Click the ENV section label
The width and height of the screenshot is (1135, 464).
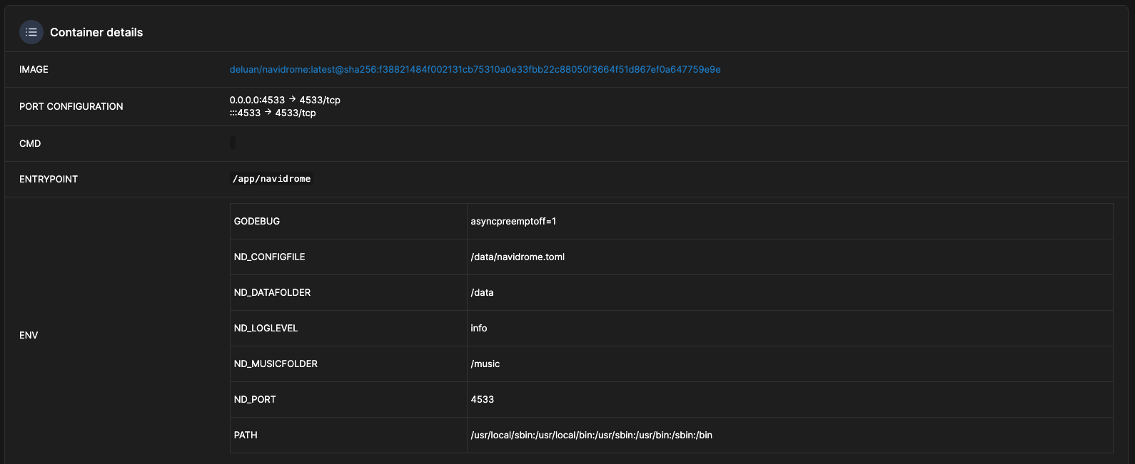(x=29, y=335)
